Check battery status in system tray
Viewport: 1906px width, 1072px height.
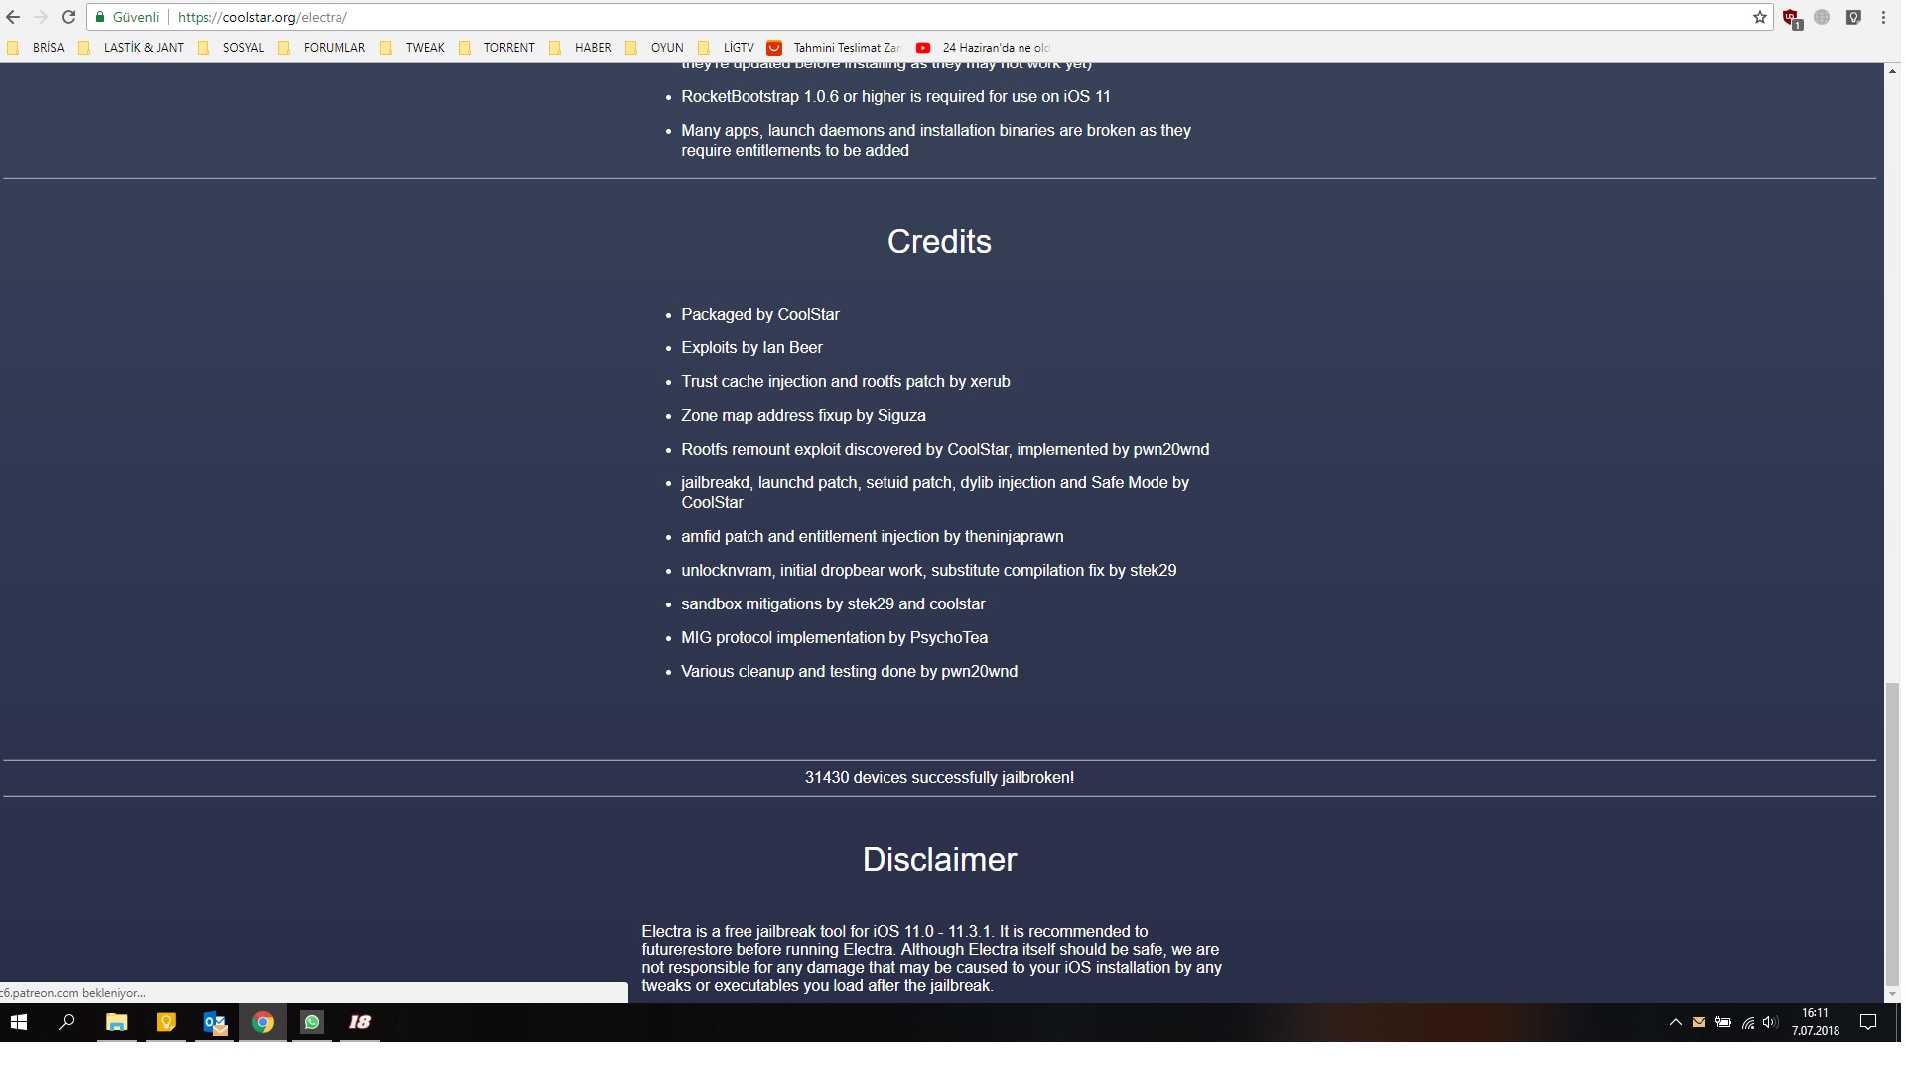coord(1723,1022)
